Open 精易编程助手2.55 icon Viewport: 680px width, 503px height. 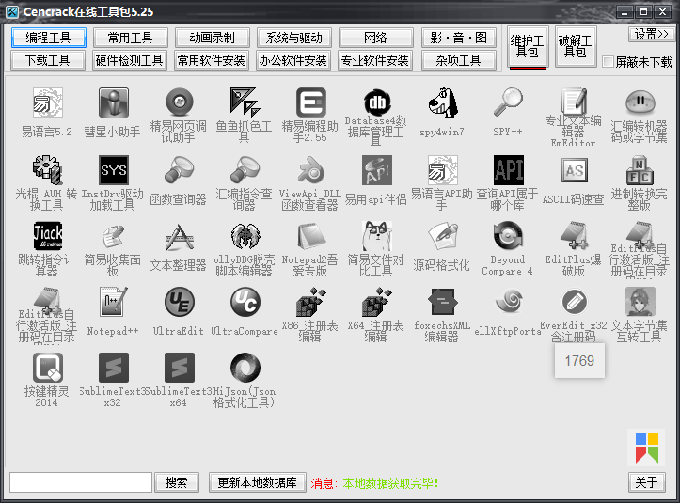[x=311, y=102]
